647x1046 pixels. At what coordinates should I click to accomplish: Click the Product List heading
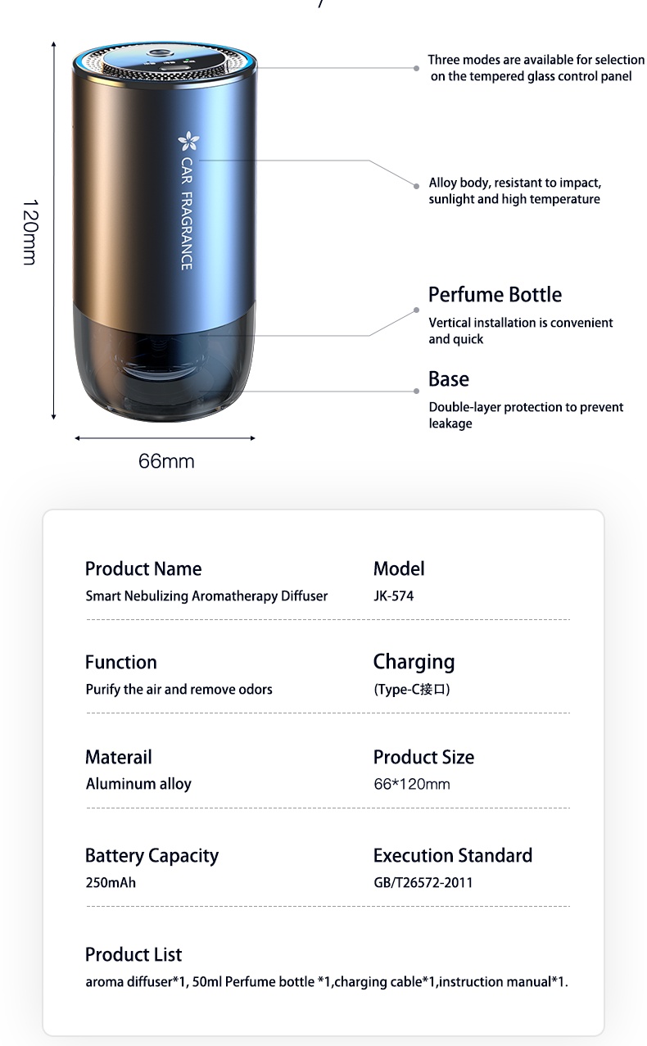point(133,954)
